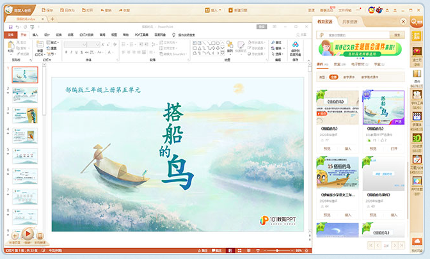This screenshot has width=430, height=259.
Task: Select the 教学课件 type filter
Action: coord(349,77)
